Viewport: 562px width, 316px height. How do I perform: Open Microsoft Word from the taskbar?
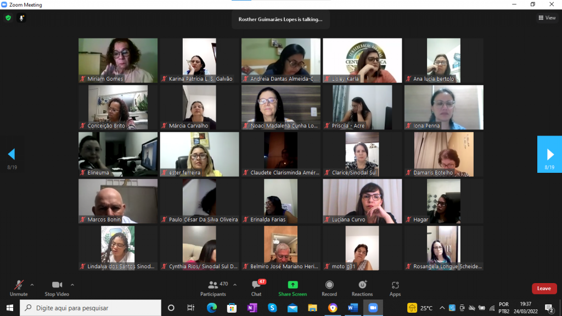click(x=353, y=308)
